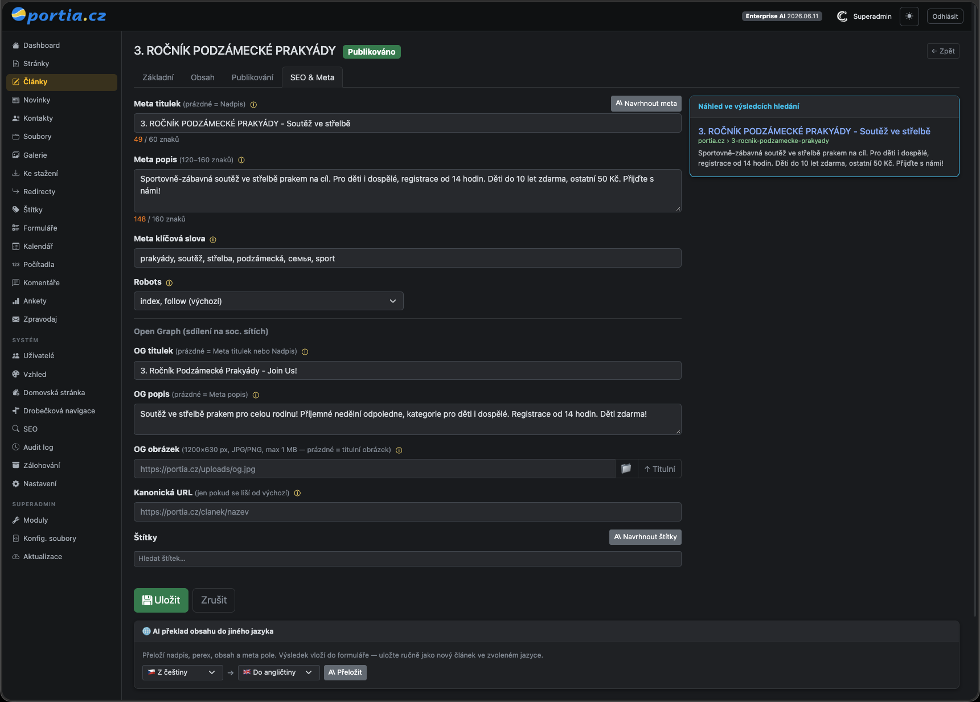The image size is (980, 702).
Task: Click the Navrhnout štítky button
Action: (645, 537)
